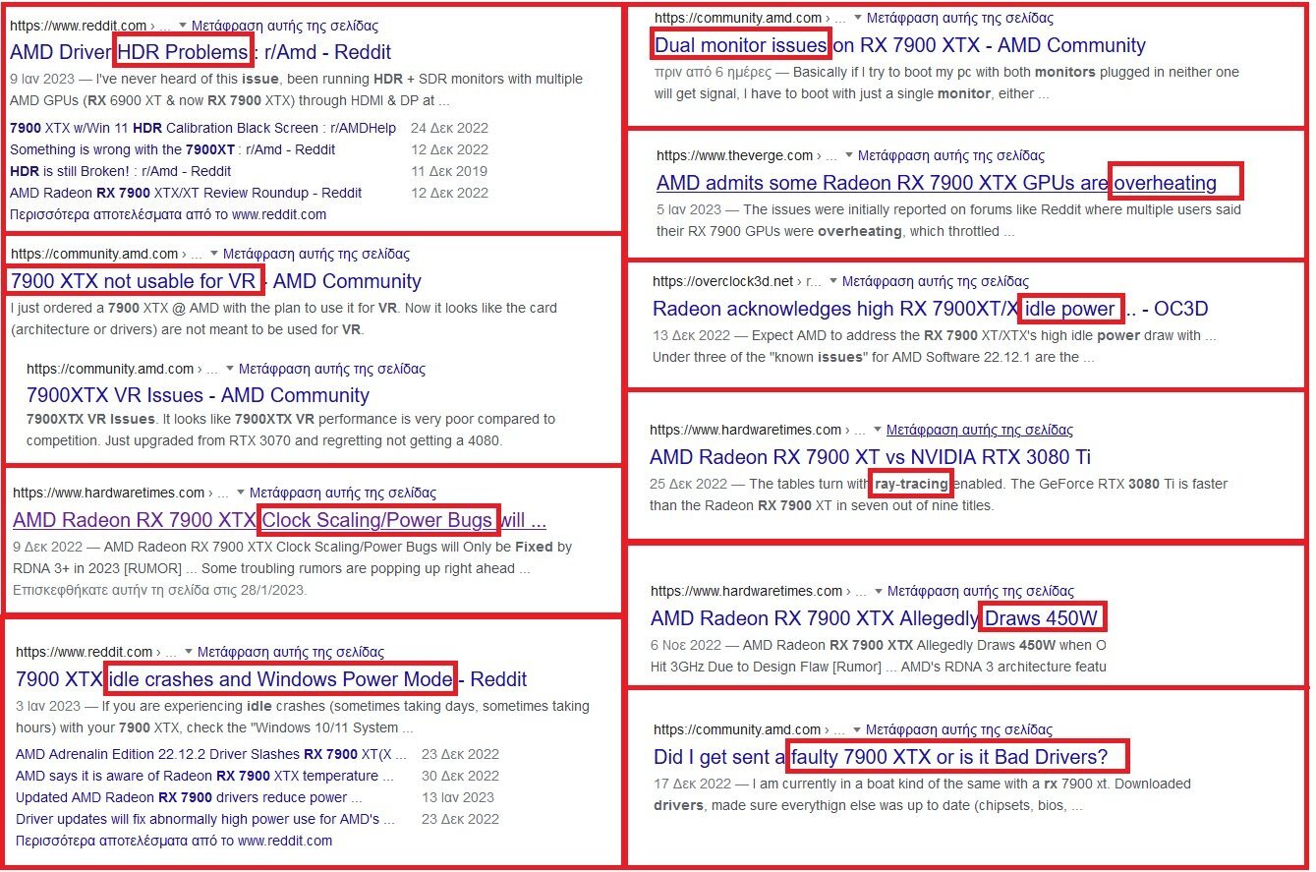Expand the URL dropdown arrow above '7900 XTX not usable for VR'

pos(214,255)
